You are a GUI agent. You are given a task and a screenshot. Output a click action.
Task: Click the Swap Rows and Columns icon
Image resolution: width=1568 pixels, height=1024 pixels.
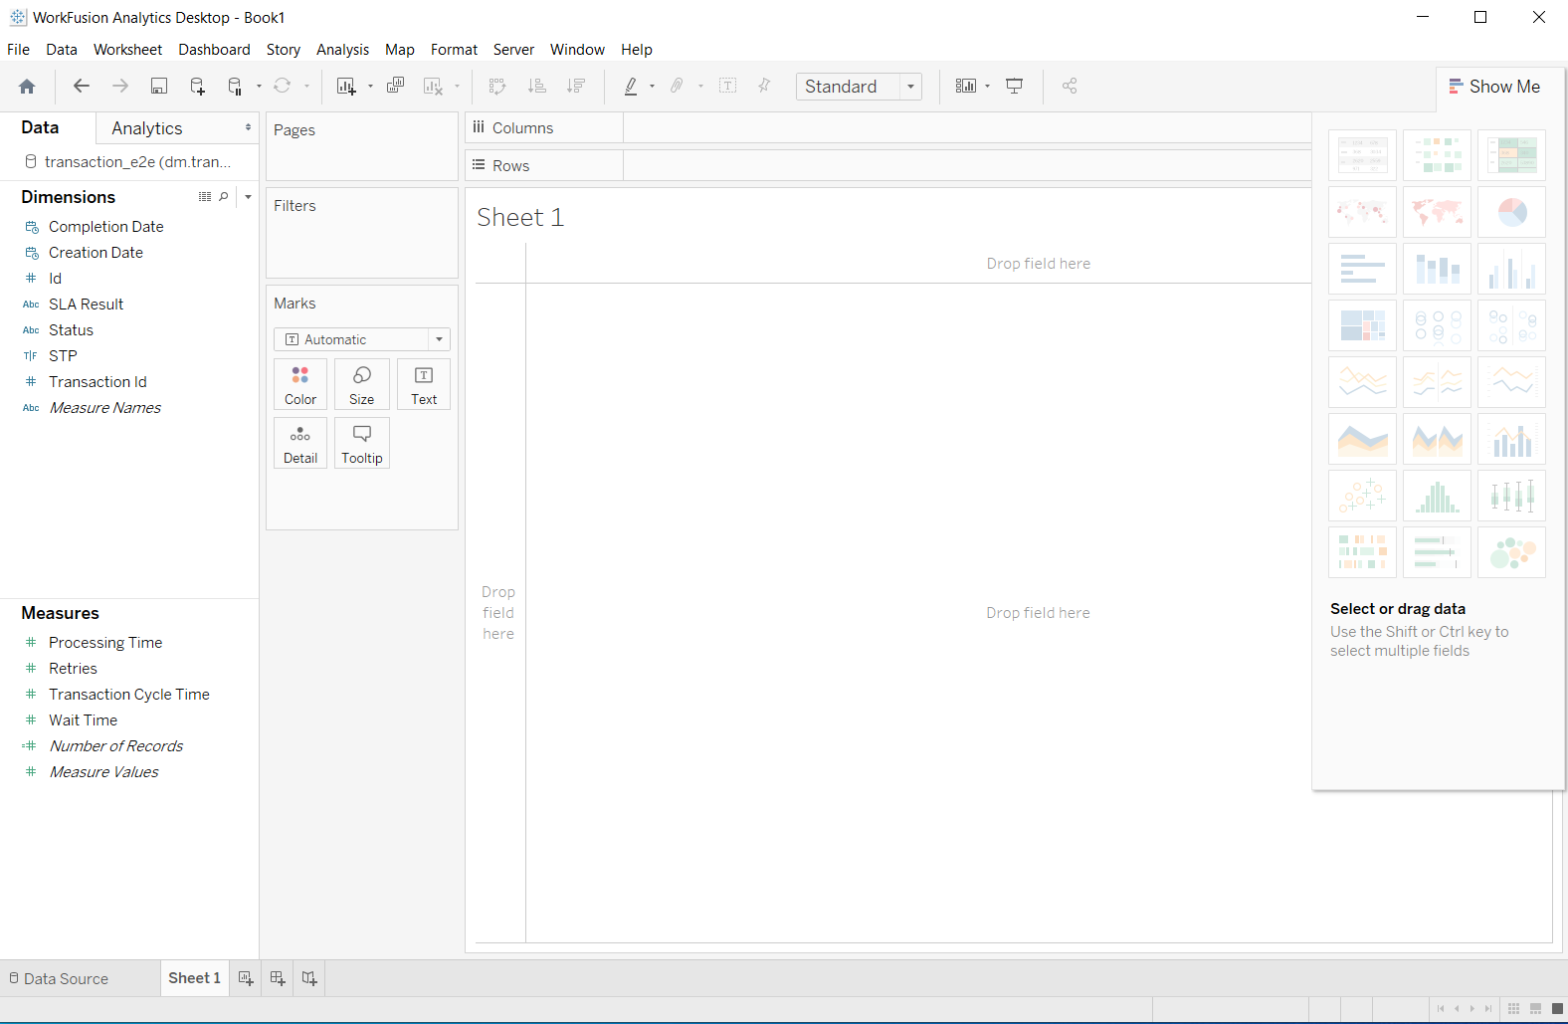[498, 87]
